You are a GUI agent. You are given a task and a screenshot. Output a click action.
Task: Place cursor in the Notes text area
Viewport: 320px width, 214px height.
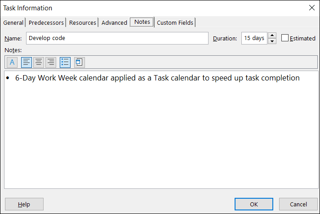tap(161, 130)
